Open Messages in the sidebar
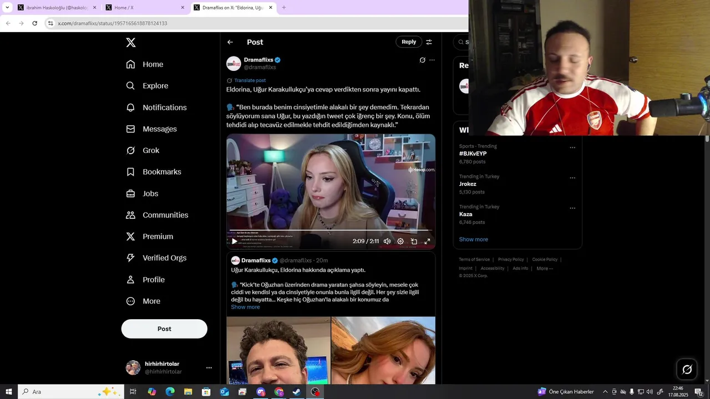Image resolution: width=710 pixels, height=399 pixels. (x=151, y=129)
